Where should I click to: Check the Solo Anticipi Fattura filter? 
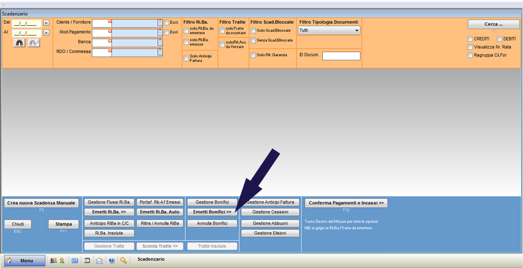(186, 58)
